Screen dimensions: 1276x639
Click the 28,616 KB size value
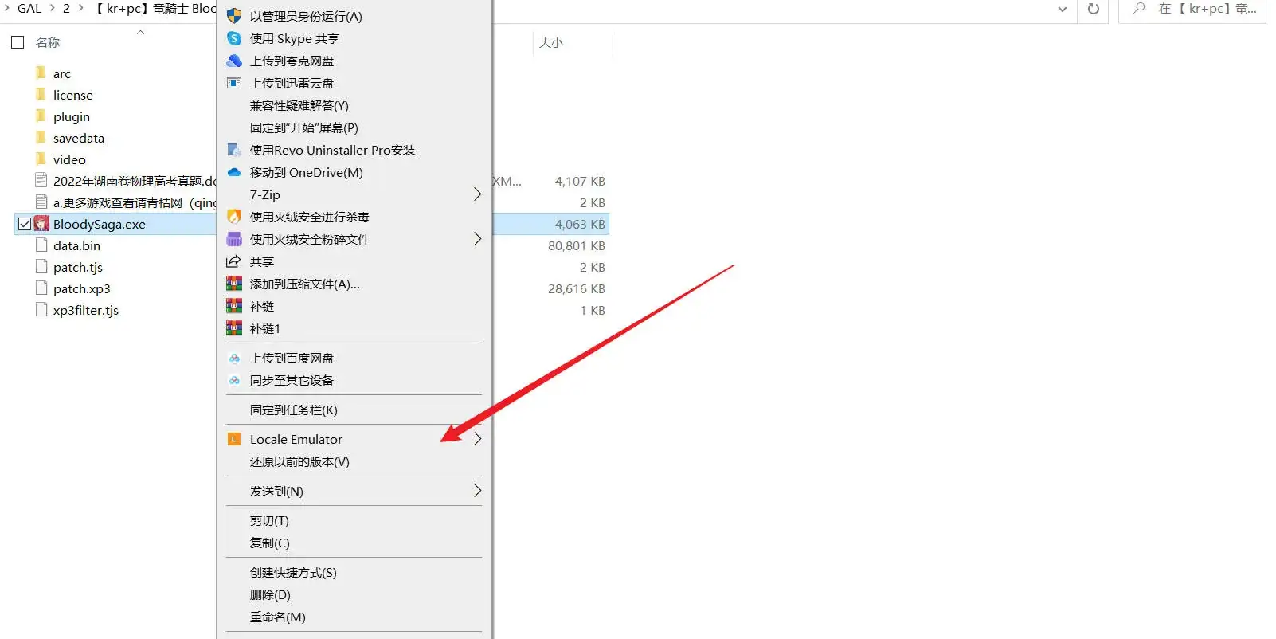click(x=576, y=288)
